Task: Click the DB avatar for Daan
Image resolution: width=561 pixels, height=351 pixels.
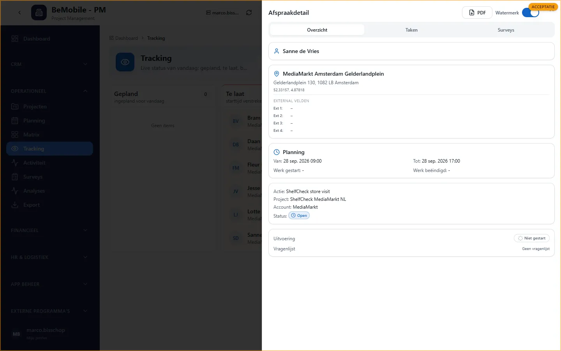Action: tap(236, 145)
